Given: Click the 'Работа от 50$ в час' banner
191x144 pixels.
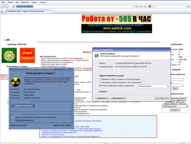Looking at the screenshot, I should pyautogui.click(x=117, y=19).
